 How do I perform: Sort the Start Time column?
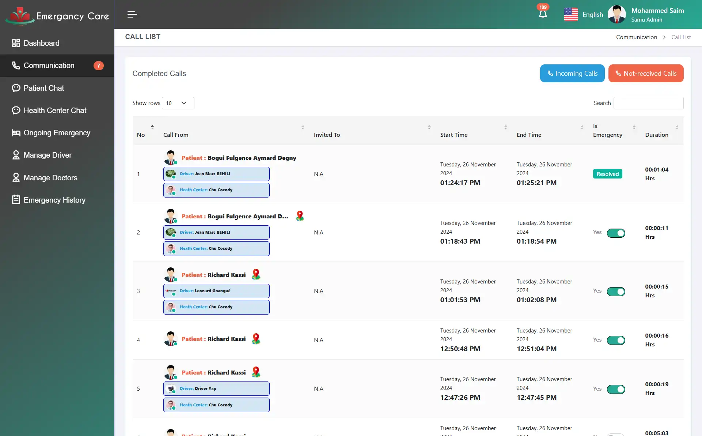pyautogui.click(x=506, y=127)
